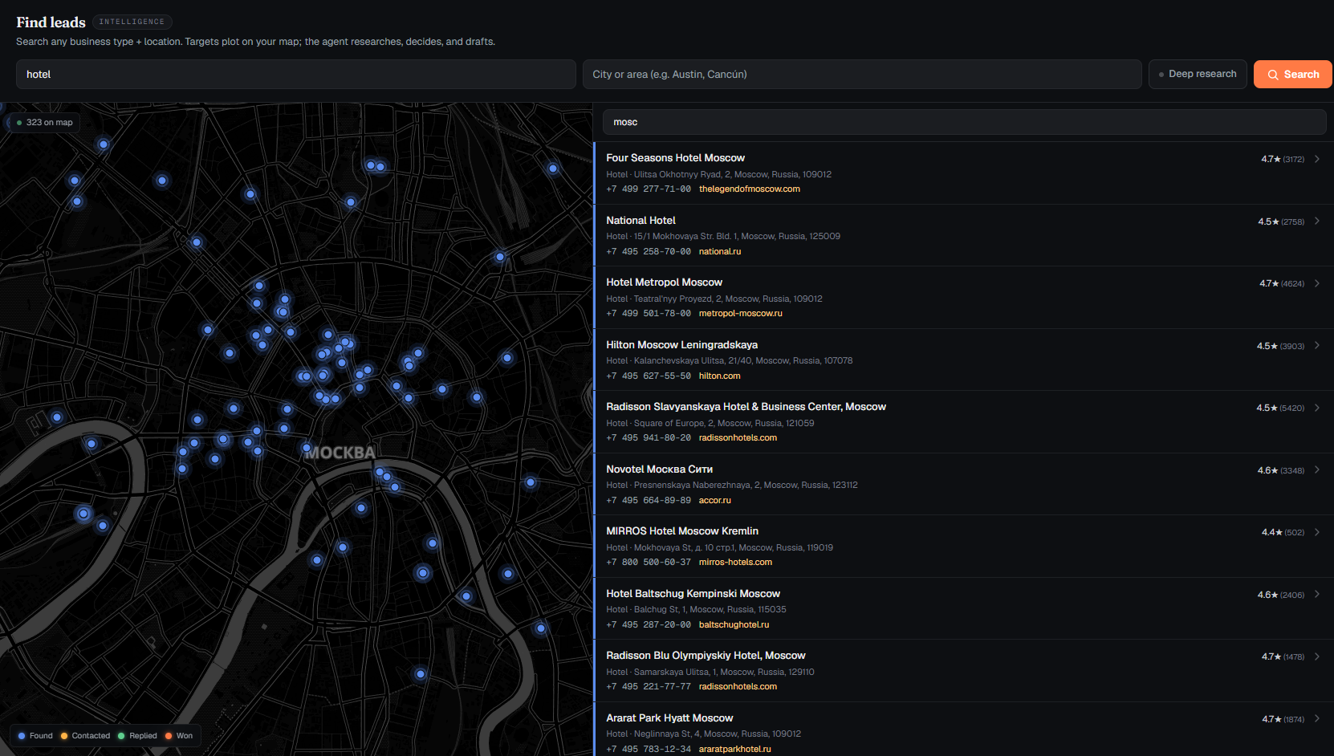Click the results filter field containing mosc
Viewport: 1334px width, 756px height.
click(964, 122)
